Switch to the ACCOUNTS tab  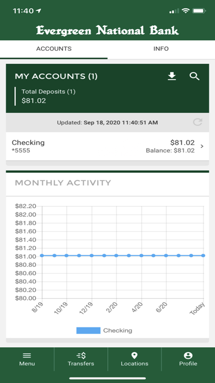point(54,49)
